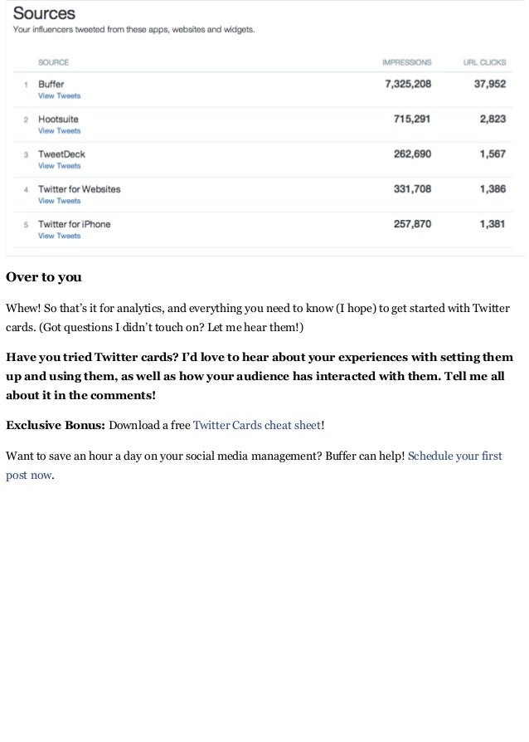Click Buffer's 7,325,208 impressions value
Screen dimensions: 529x742
(x=408, y=85)
